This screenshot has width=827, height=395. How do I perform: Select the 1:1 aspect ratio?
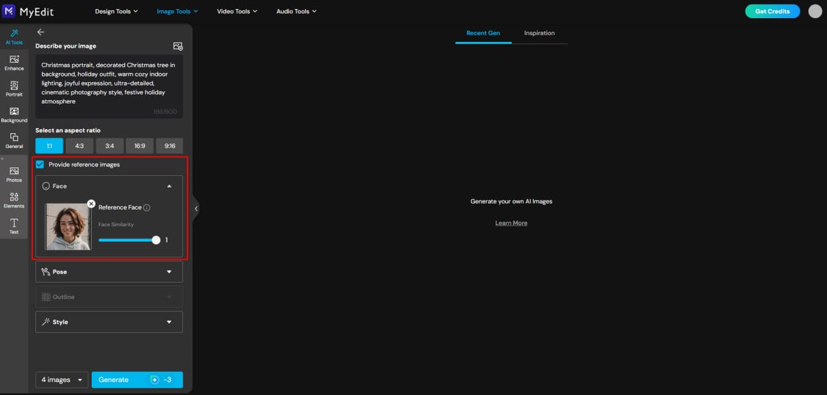tap(49, 145)
